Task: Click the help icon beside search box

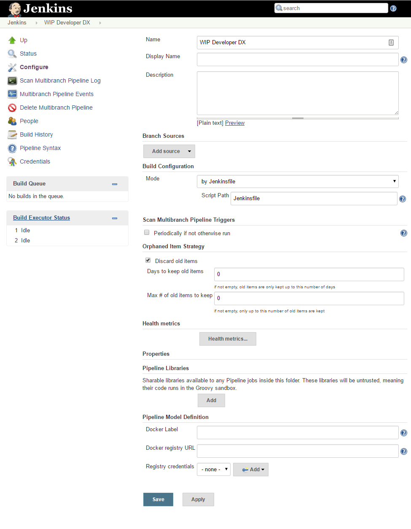Action: (x=393, y=8)
